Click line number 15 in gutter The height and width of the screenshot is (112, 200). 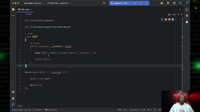click(x=20, y=66)
